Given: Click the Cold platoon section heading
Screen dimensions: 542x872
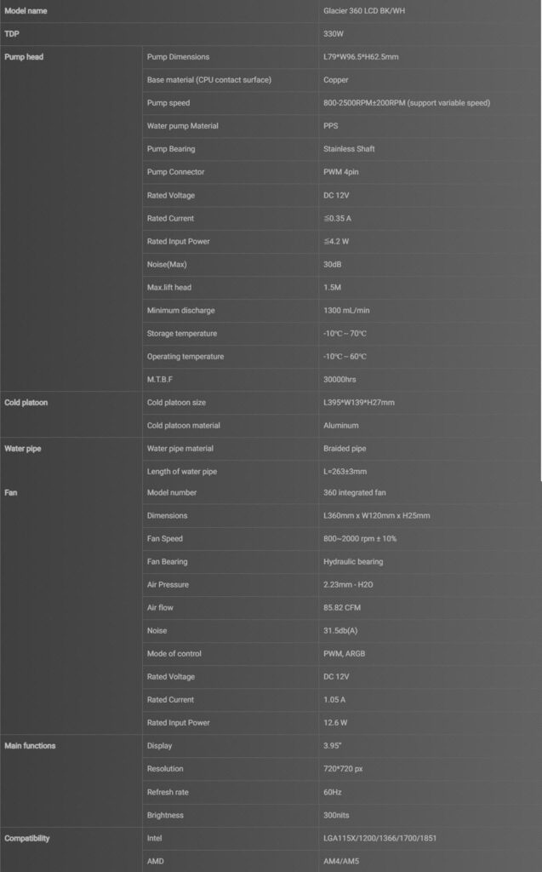Looking at the screenshot, I should tap(26, 403).
